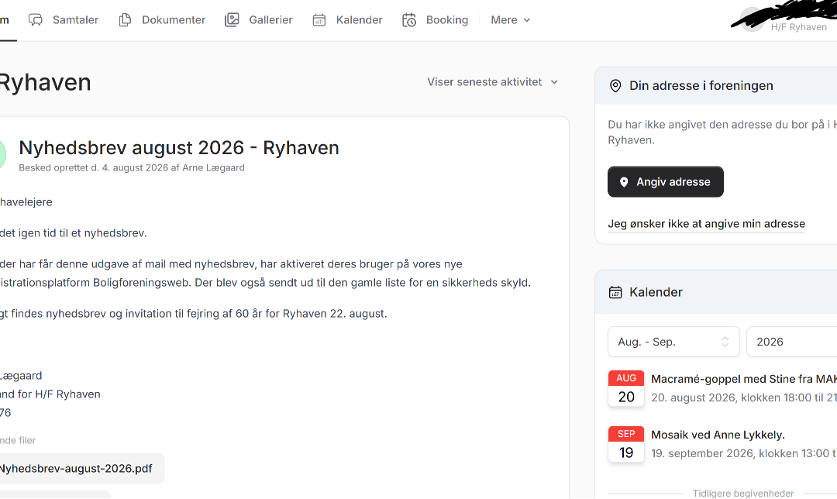Click the Tidligere begivenheder label
The height and width of the screenshot is (499, 837).
pos(743,493)
